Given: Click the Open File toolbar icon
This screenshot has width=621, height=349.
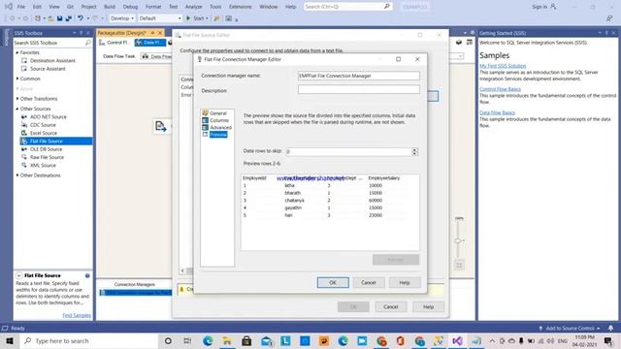Looking at the screenshot, I should click(50, 18).
